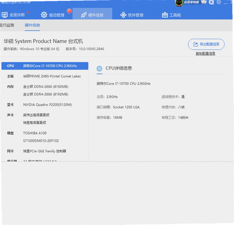Open the settings gear in title bar

click(x=219, y=2)
